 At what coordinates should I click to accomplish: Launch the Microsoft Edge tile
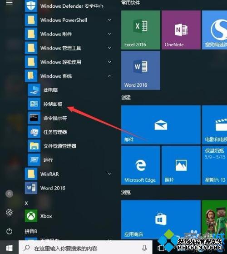point(141,165)
